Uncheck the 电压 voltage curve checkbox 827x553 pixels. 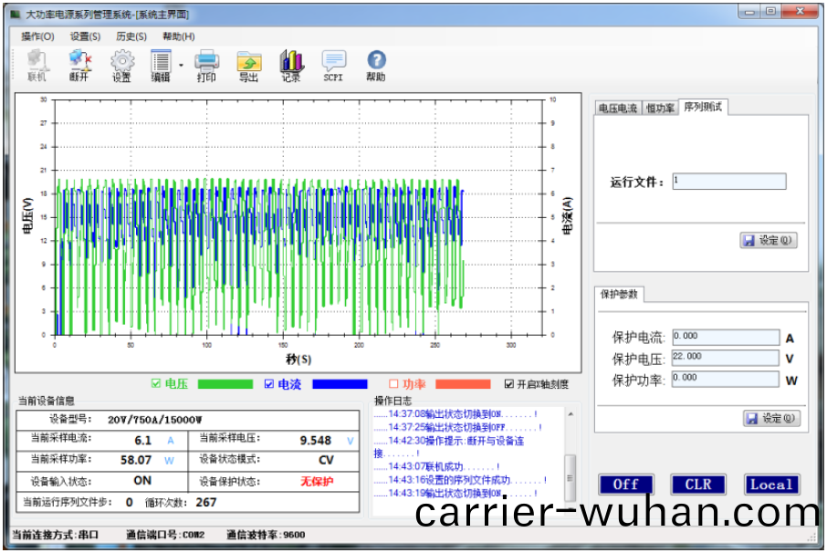tap(156, 384)
